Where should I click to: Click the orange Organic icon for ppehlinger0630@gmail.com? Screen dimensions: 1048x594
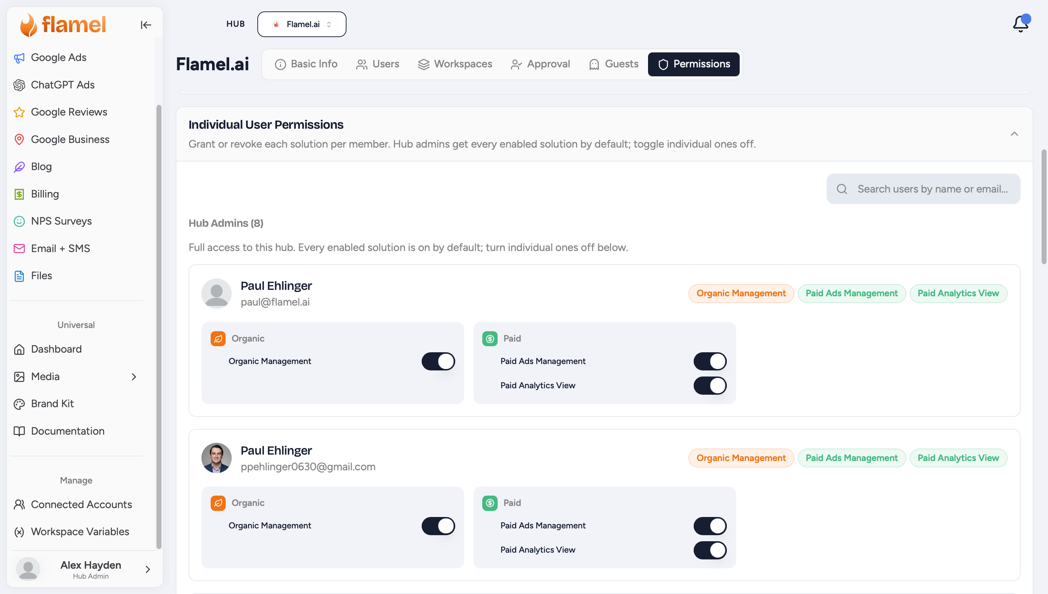[x=218, y=503]
